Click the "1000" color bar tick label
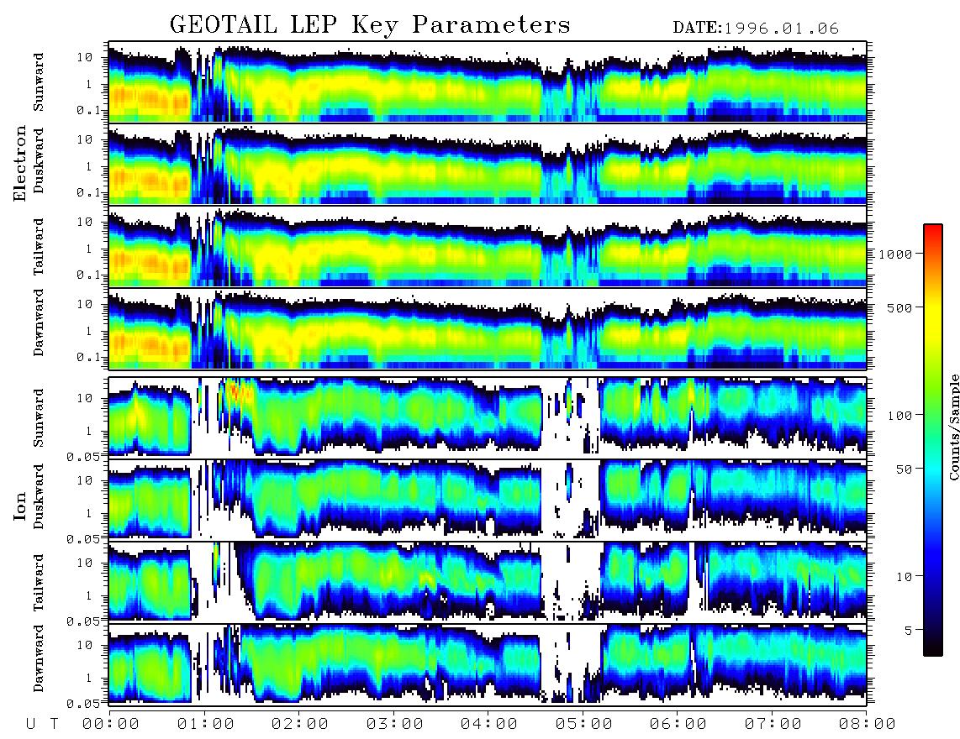This screenshot has height=739, width=960. click(x=896, y=254)
